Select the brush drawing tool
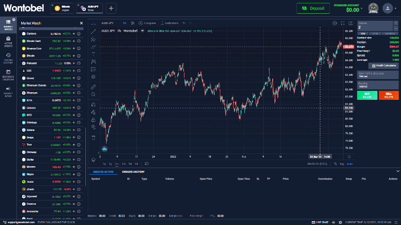The image size is (401, 225). point(93,47)
